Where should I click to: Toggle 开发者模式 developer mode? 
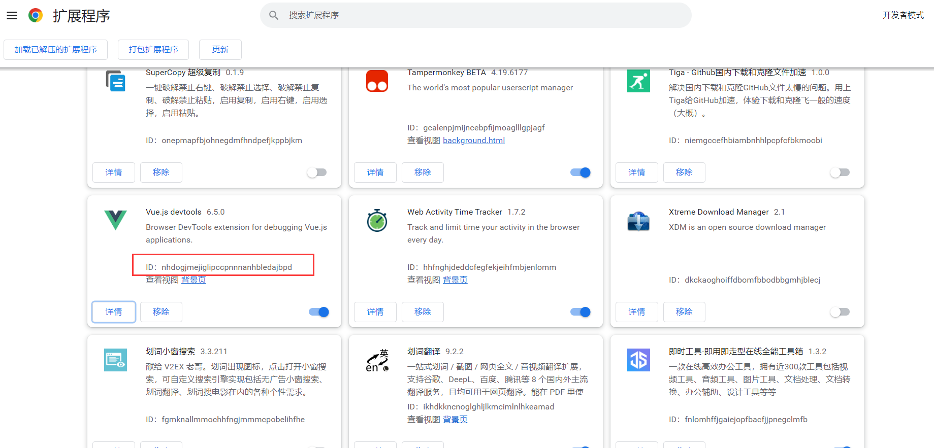[903, 15]
